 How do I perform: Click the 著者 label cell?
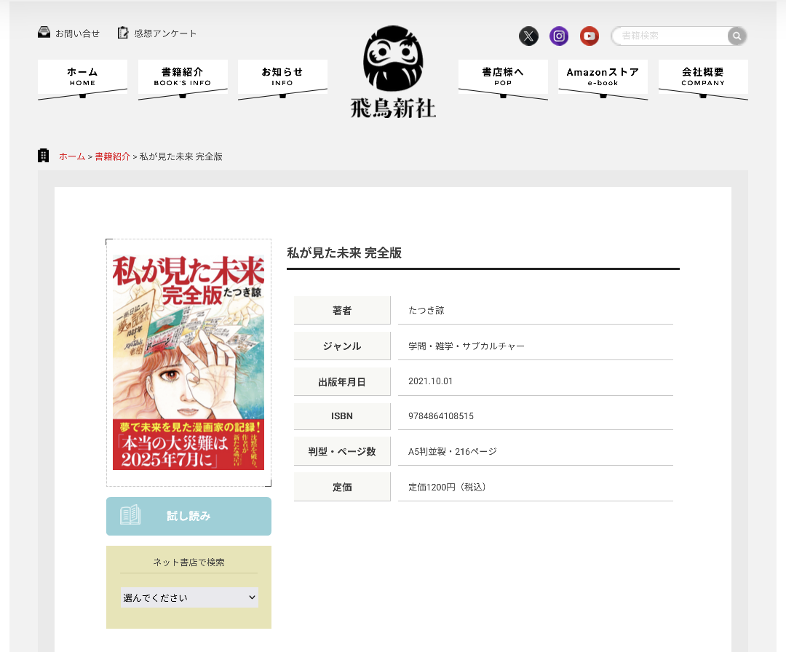[x=342, y=310]
